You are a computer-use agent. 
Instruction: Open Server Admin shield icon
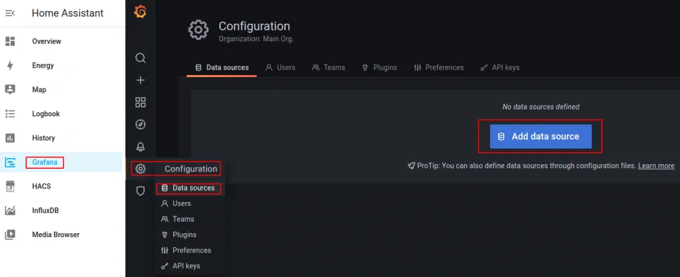[x=141, y=191]
